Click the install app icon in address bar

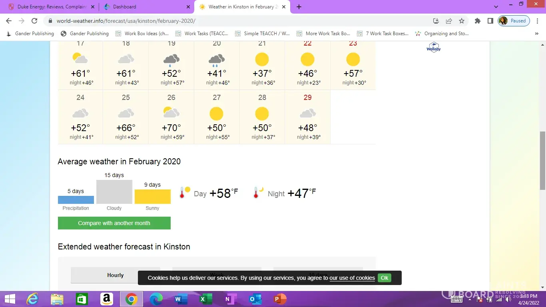[436, 21]
